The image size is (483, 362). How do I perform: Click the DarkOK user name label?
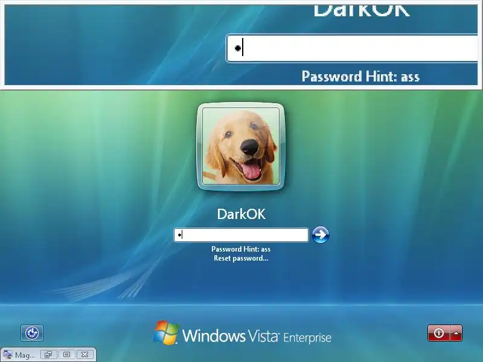tap(241, 214)
